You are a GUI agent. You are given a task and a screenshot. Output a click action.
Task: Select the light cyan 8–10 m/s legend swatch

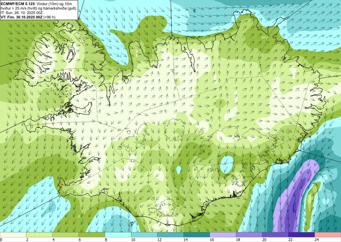coord(118,235)
